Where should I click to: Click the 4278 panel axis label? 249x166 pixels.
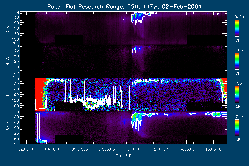pos(7,61)
